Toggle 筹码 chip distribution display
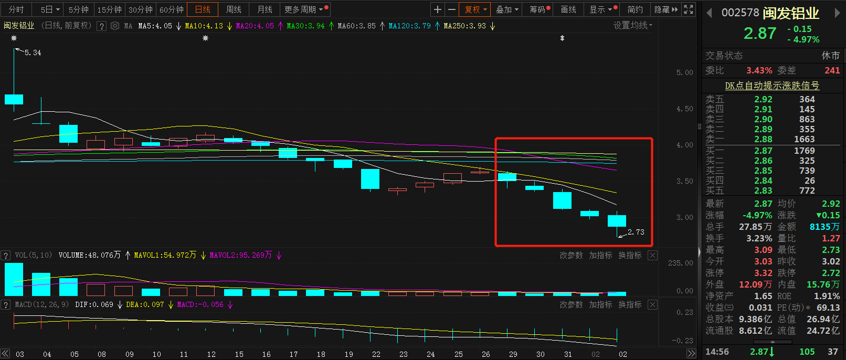 point(538,9)
